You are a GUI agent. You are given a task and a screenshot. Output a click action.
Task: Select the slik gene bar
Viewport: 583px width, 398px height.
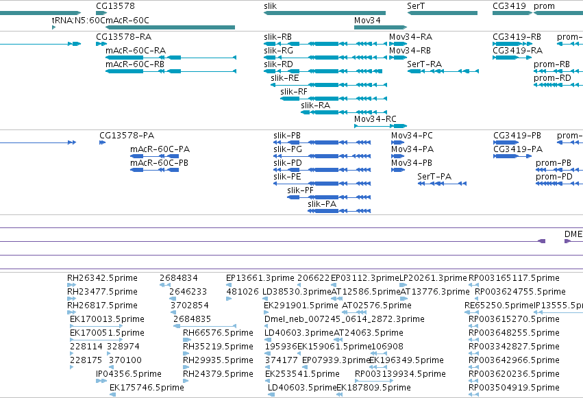[x=325, y=13]
